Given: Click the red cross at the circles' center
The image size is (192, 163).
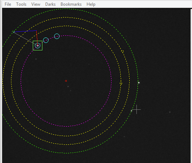Looking at the screenshot, I should 66,81.
